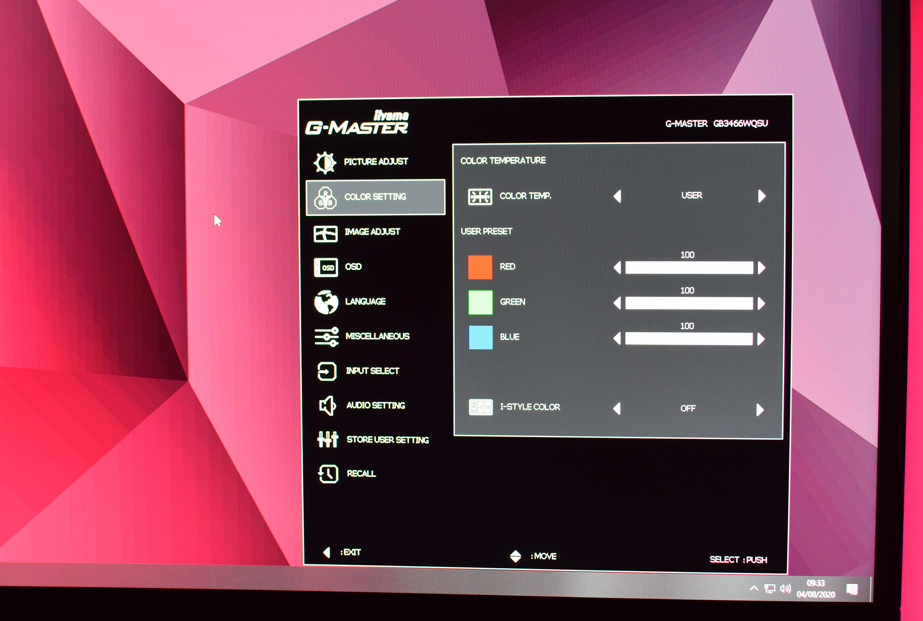Decrease Red value with left arrow

(617, 268)
